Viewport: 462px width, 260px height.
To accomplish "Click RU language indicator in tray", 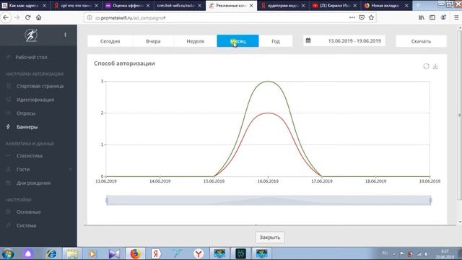I will [x=385, y=253].
